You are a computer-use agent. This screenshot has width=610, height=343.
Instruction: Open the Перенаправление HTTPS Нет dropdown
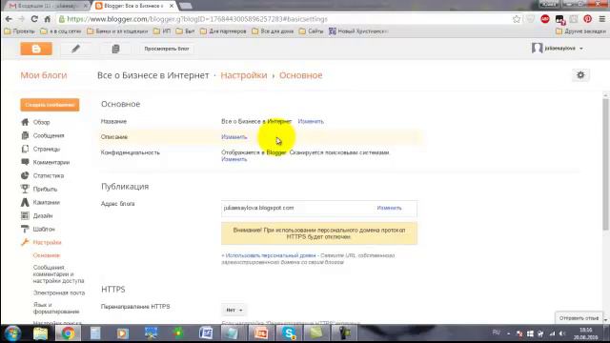[234, 310]
